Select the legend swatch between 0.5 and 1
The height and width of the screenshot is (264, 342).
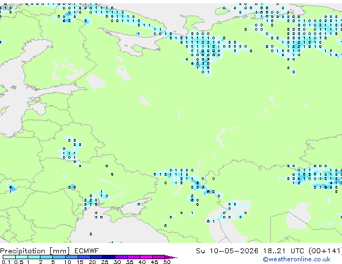click(22, 257)
